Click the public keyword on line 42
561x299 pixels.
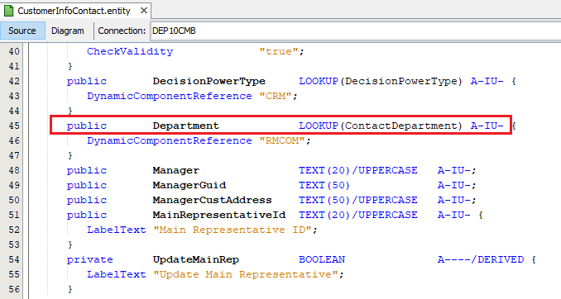[x=87, y=82]
